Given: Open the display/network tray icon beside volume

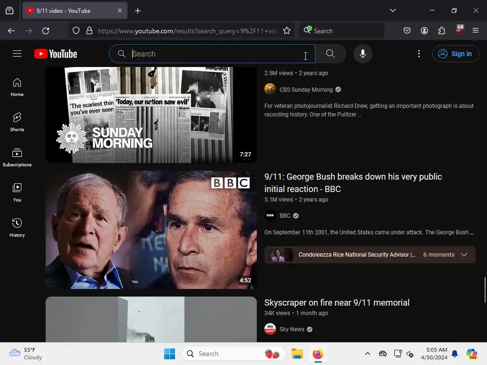Looking at the screenshot, I should click(x=398, y=354).
